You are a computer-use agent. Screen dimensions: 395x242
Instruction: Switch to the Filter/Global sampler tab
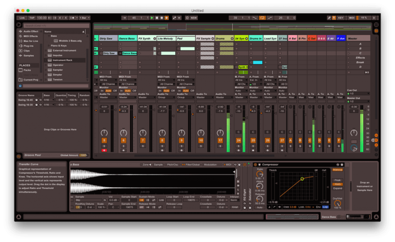[x=190, y=164]
